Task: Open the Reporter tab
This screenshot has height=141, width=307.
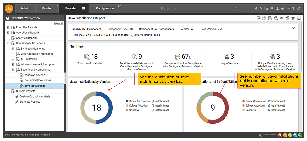Action: [71, 8]
